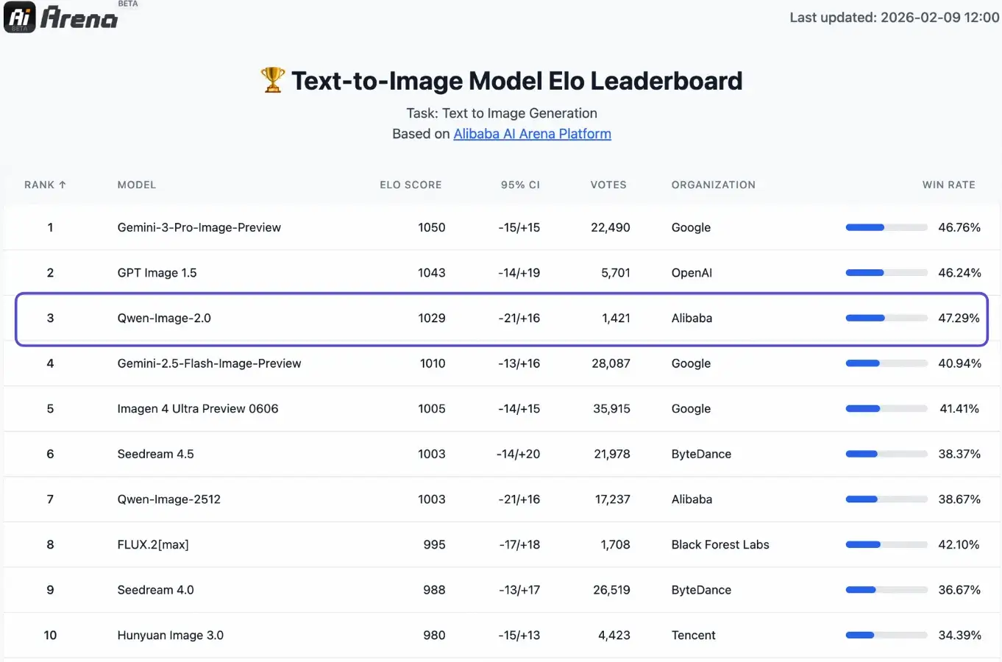
Task: Click the Hunyuan Image 3.0 row
Action: coord(170,635)
